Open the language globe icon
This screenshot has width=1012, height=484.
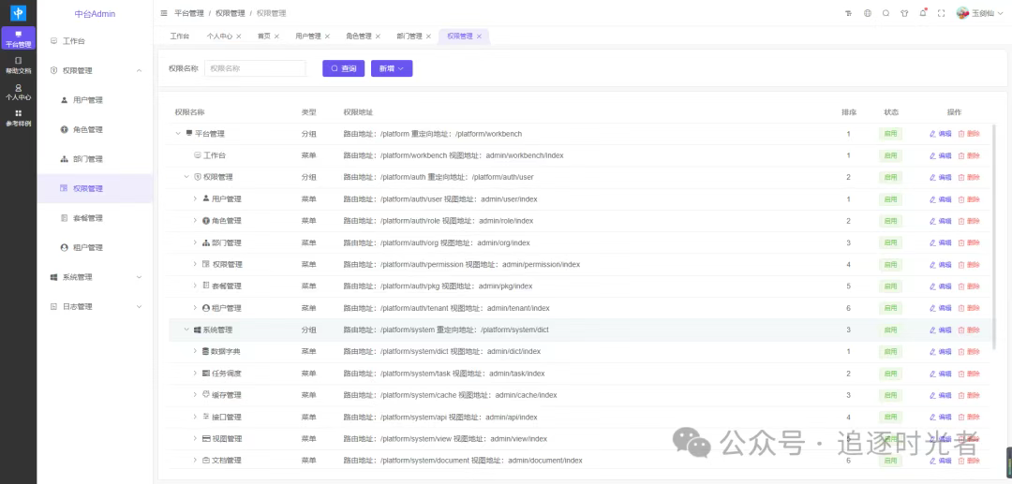(868, 13)
